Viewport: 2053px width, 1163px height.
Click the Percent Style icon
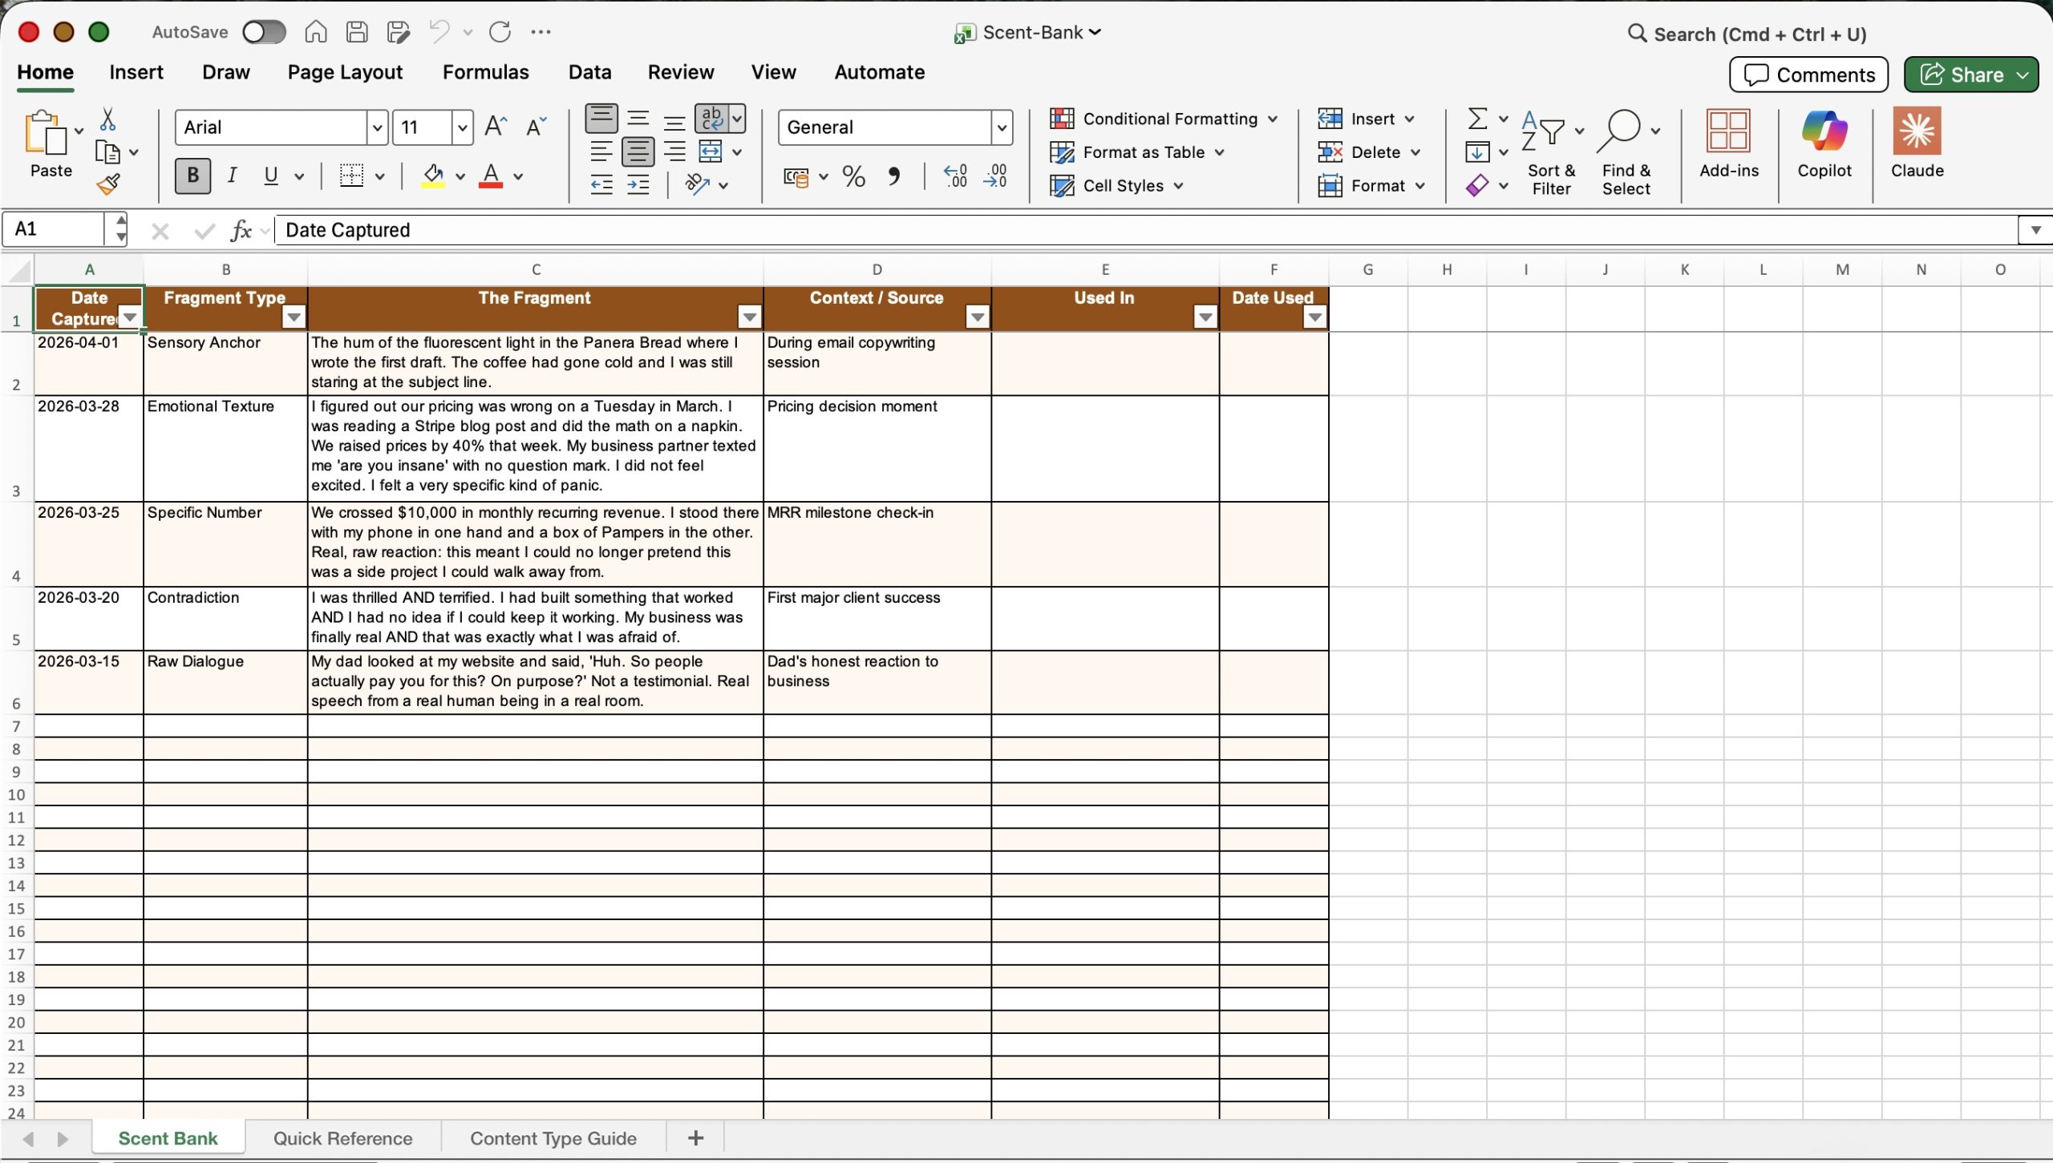point(853,176)
